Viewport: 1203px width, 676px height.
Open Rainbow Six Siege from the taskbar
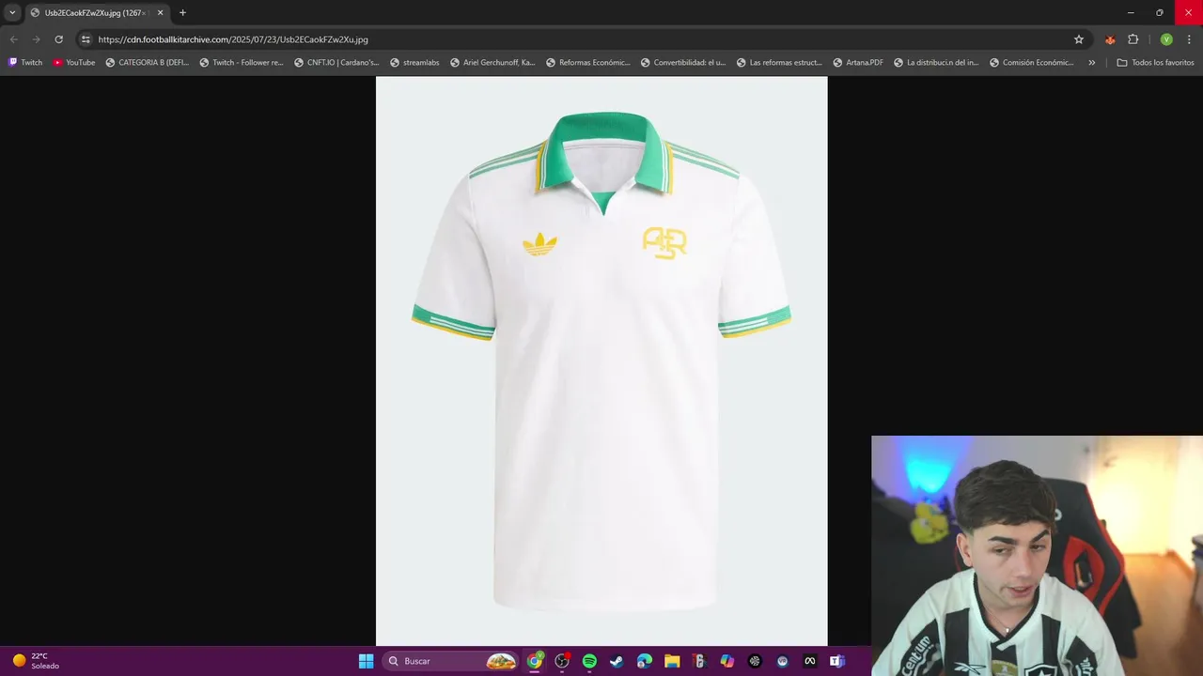[699, 661]
